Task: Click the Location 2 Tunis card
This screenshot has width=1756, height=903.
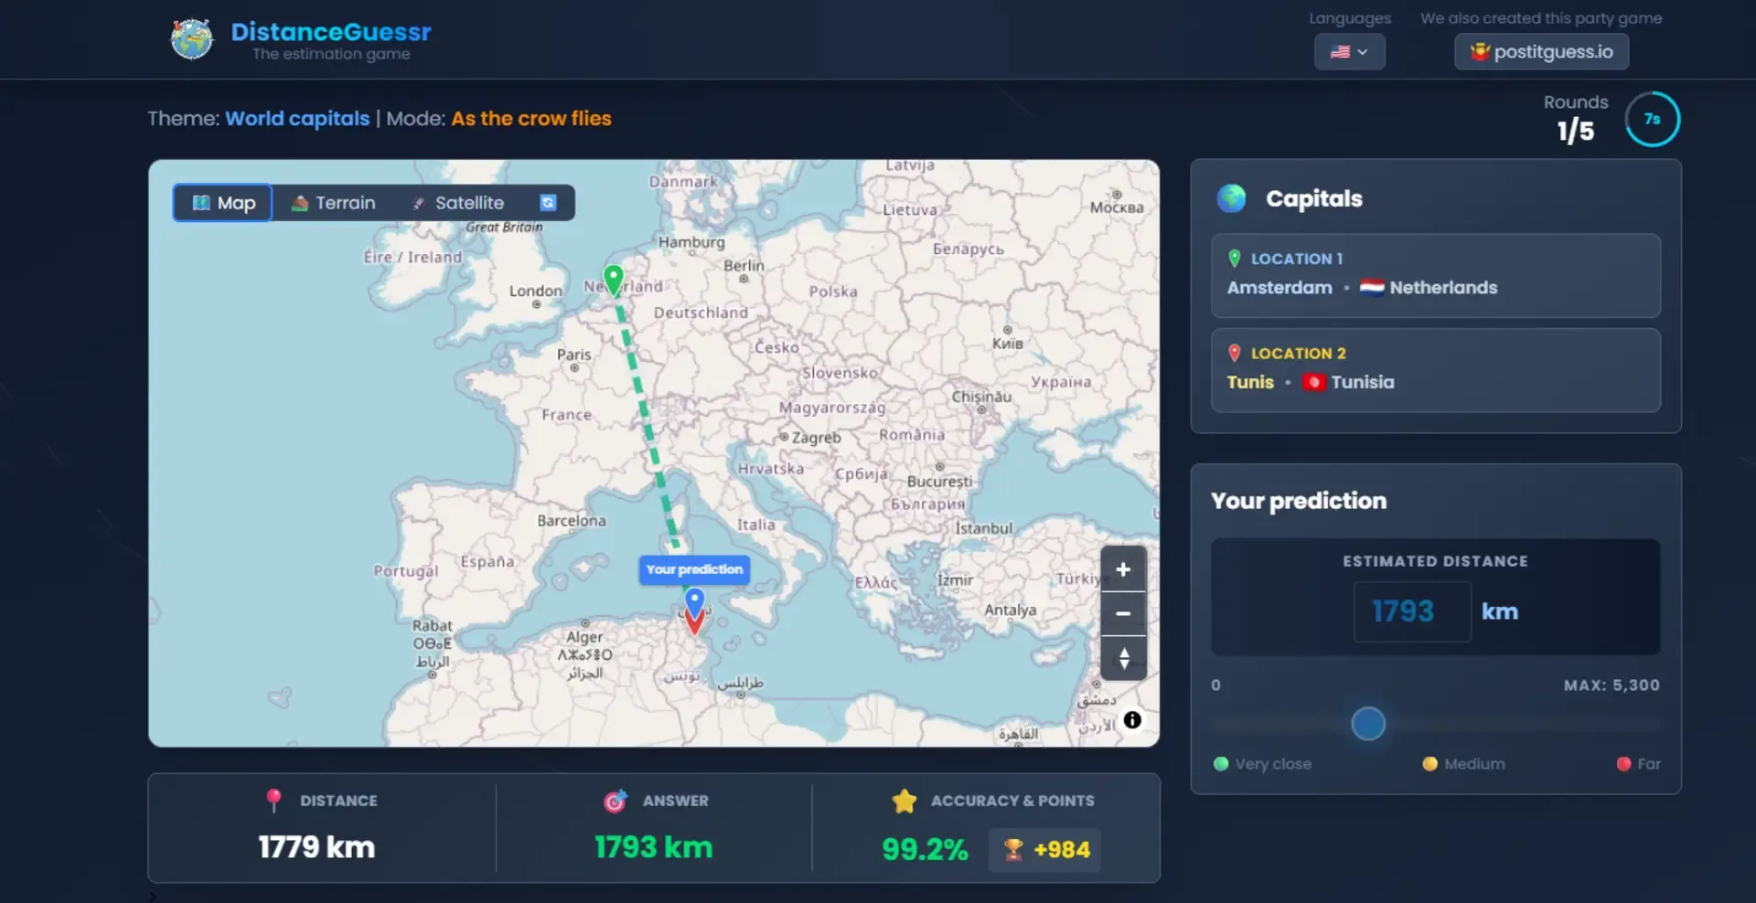Action: (x=1435, y=370)
